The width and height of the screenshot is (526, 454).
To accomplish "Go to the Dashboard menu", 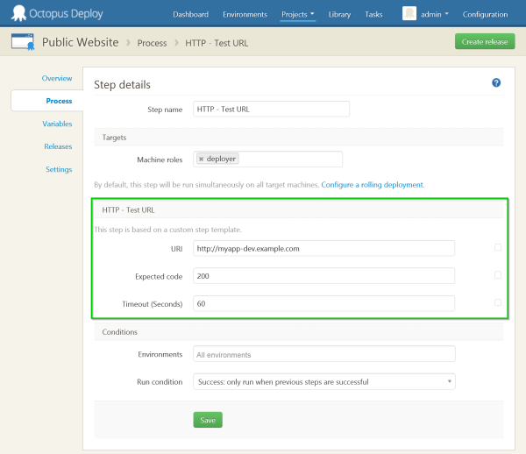I will tap(190, 15).
